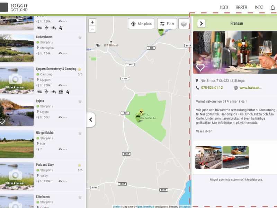This screenshot has width=277, height=208.
Task: Open Ljugarn Semesterby & Camping title
Action: (x=56, y=69)
